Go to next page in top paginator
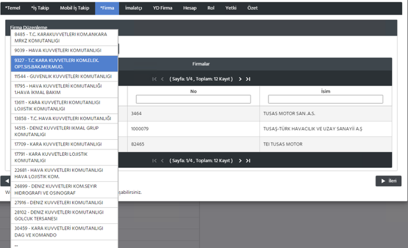The width and height of the screenshot is (408, 248). pos(240,79)
